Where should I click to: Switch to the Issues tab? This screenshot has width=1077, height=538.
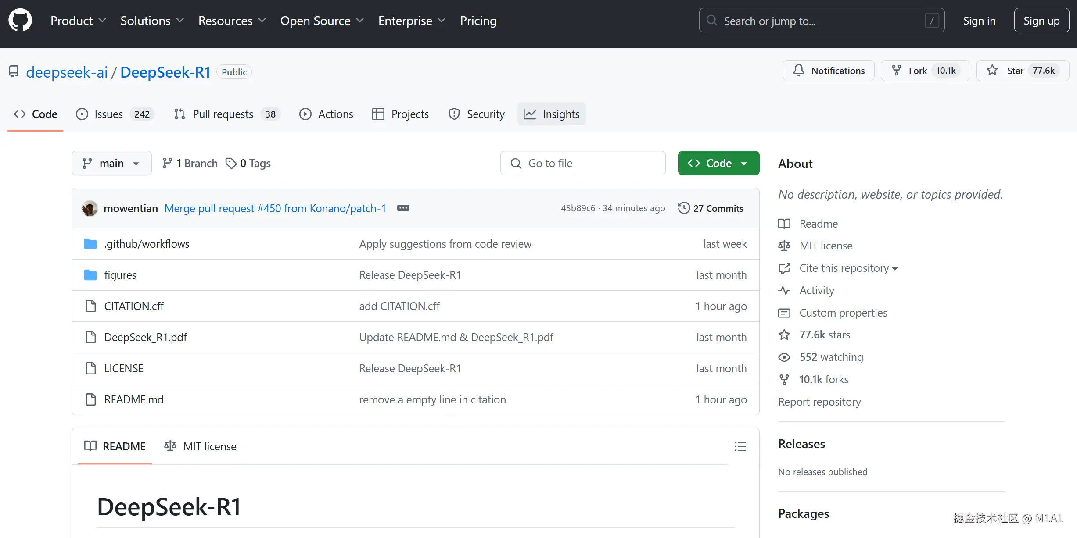pyautogui.click(x=108, y=114)
